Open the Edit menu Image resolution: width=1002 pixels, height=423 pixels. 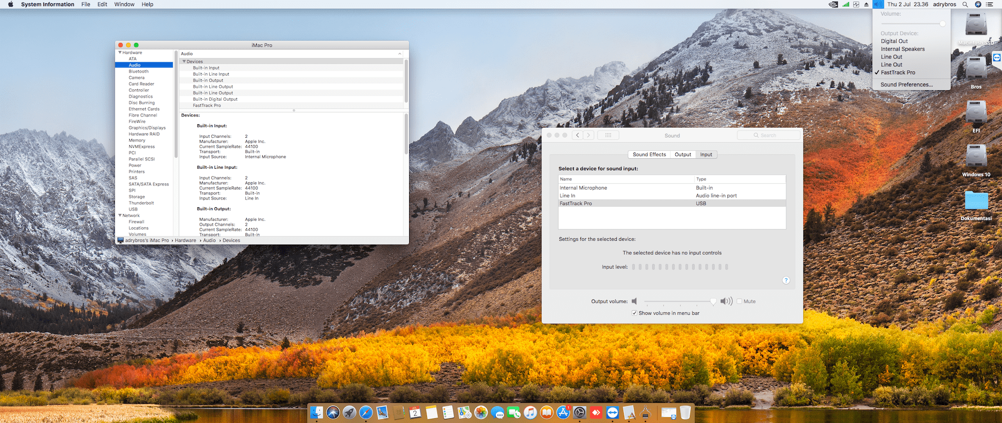(x=102, y=4)
